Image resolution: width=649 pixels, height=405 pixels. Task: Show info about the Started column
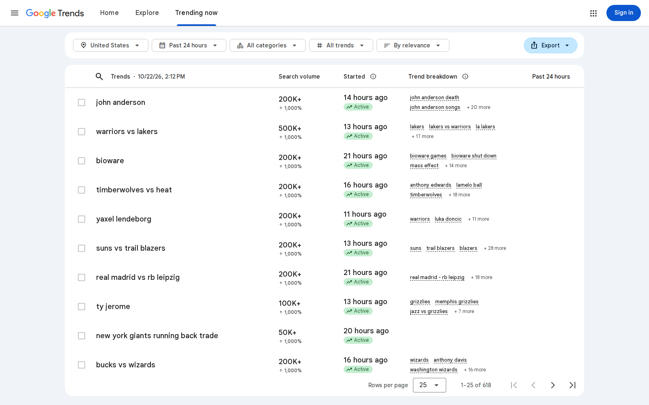[x=373, y=77]
